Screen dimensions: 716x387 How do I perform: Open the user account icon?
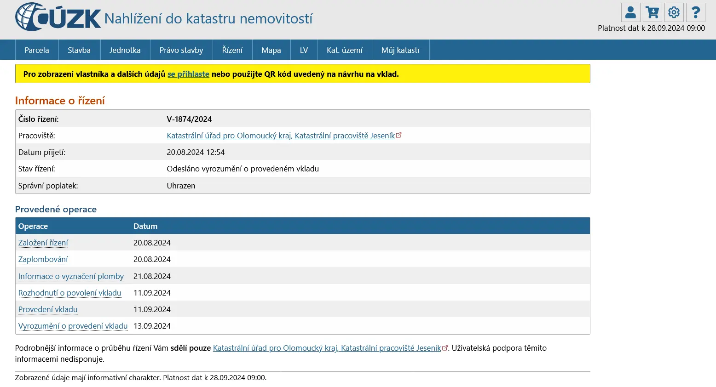630,12
